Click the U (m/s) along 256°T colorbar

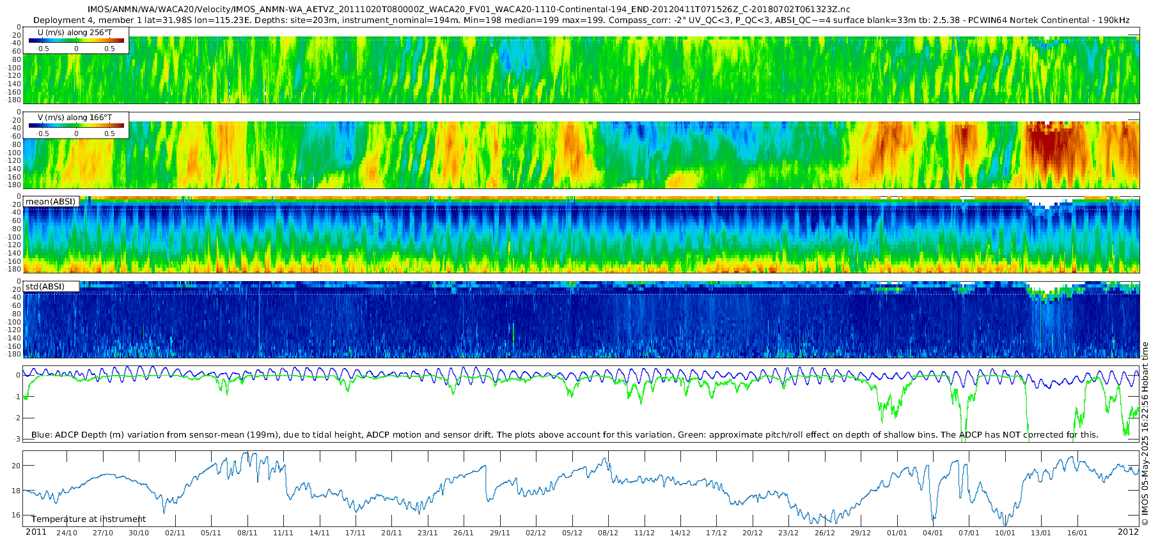76,41
